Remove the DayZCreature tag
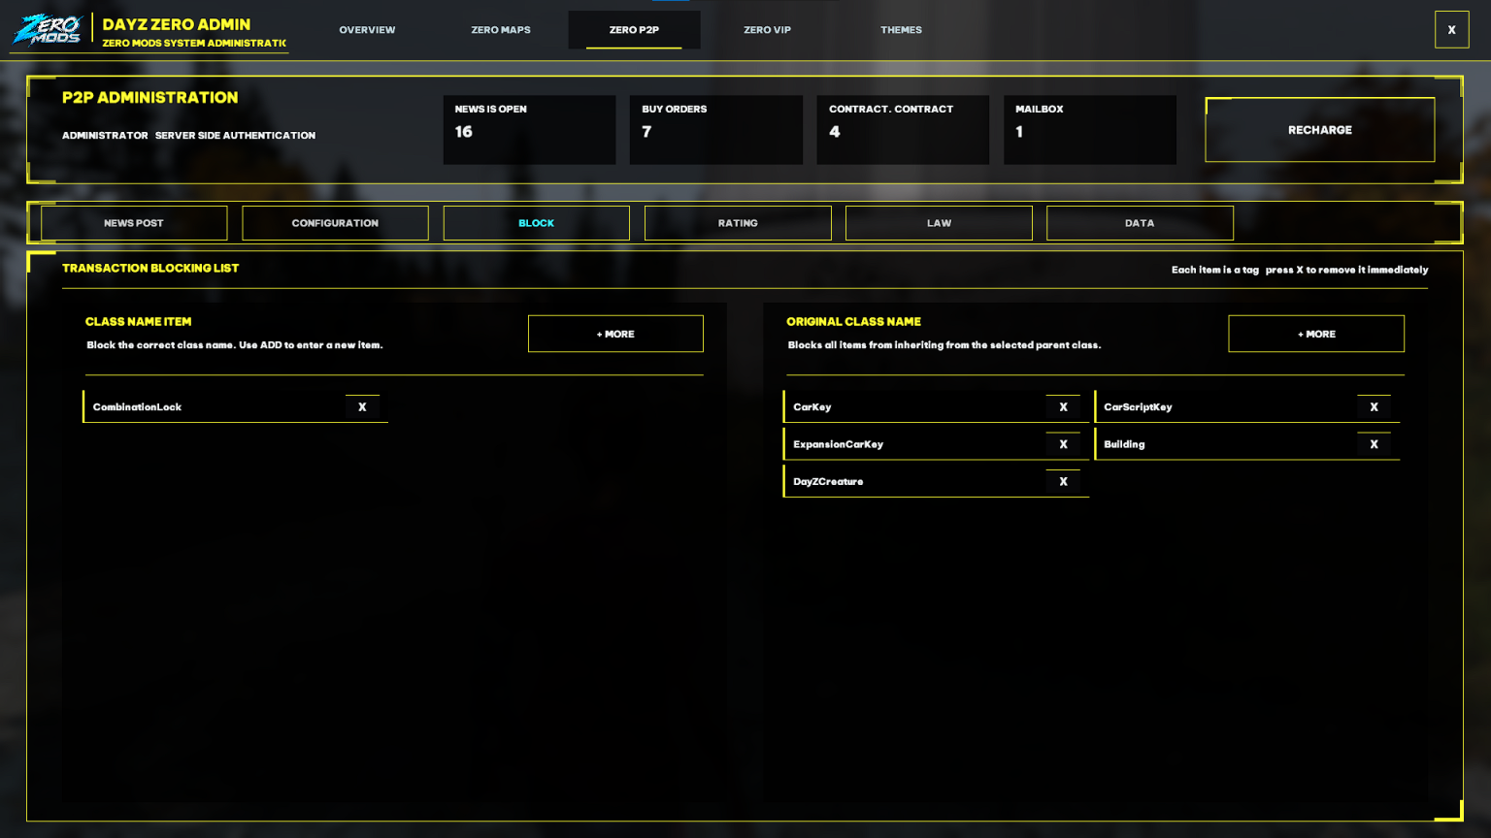The image size is (1491, 838). [1063, 481]
